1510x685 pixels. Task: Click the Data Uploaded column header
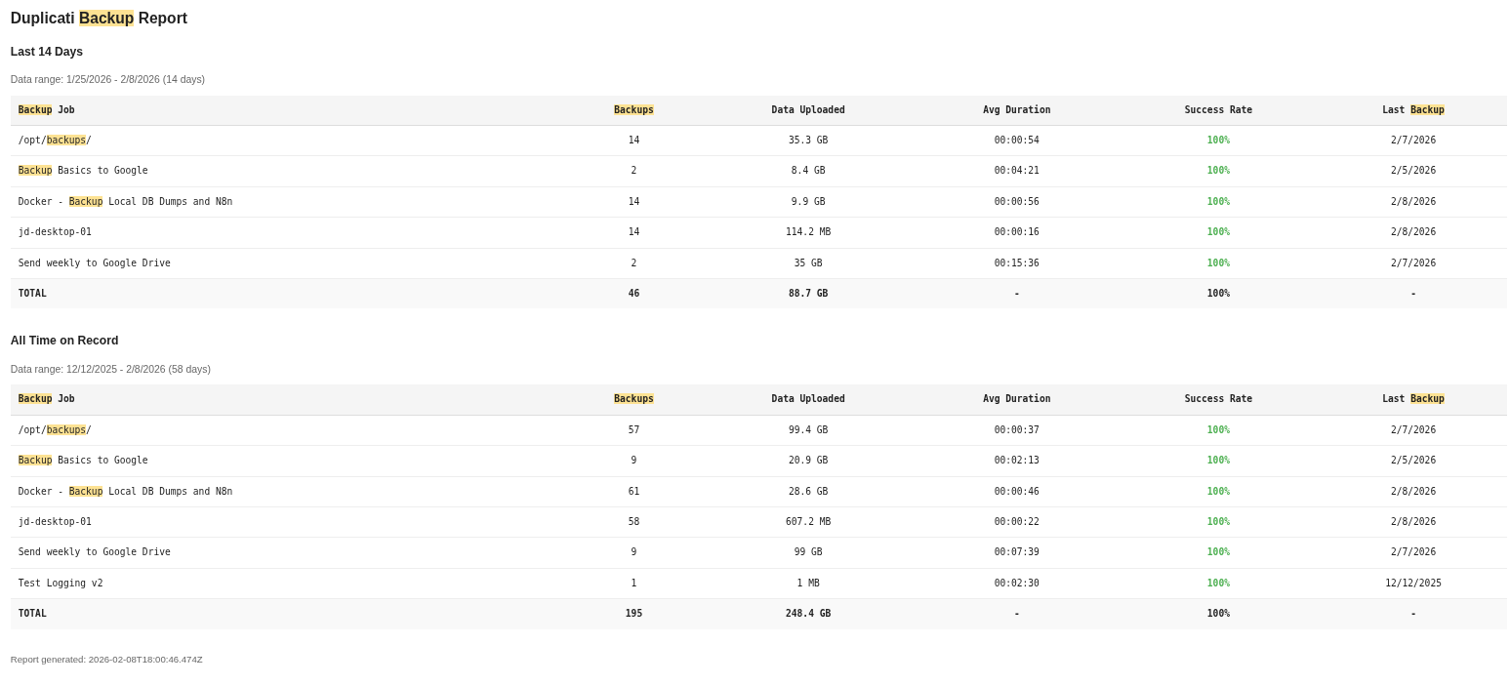808,110
